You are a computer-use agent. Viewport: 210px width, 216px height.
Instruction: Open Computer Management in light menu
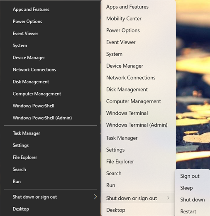[x=133, y=101]
